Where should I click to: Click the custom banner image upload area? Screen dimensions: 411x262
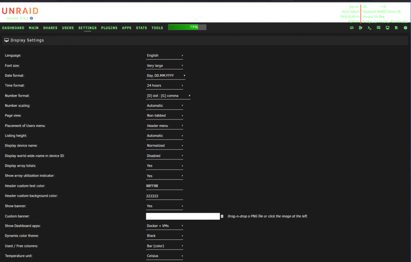tap(183, 216)
